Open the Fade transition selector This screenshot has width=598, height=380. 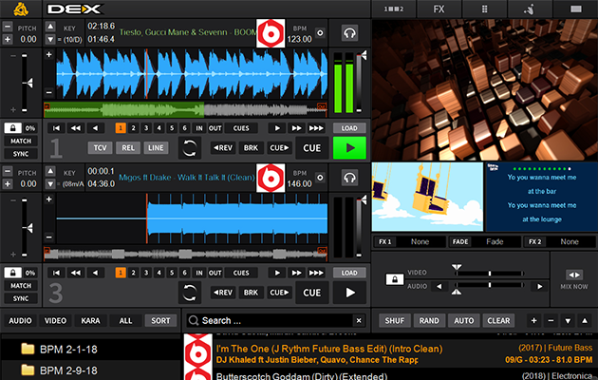tap(494, 242)
